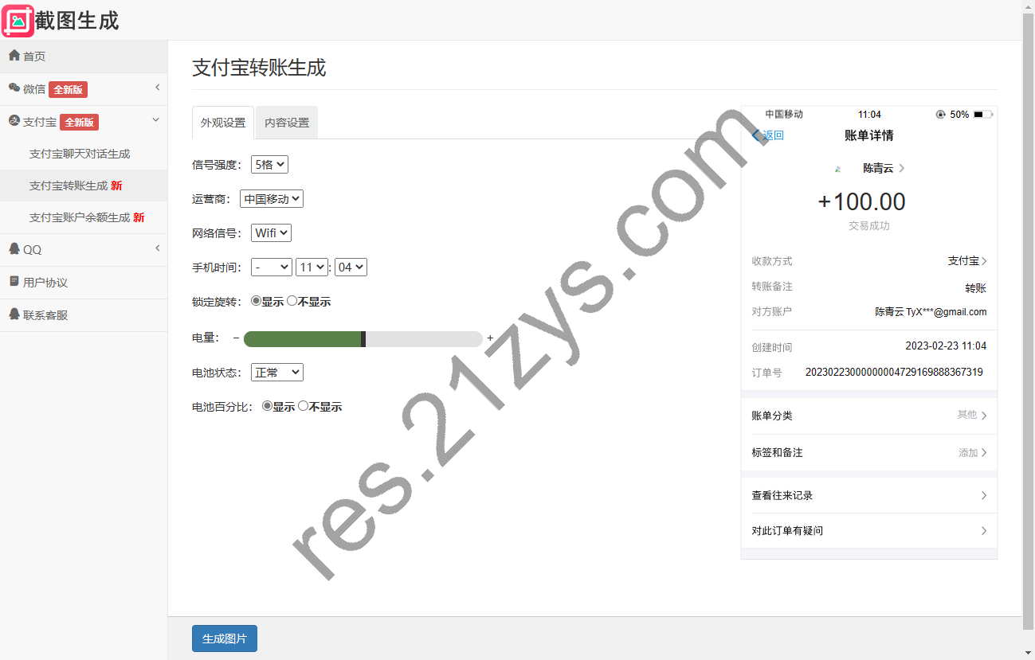Click the 转账 remark value
The image size is (1035, 660).
(x=976, y=288)
